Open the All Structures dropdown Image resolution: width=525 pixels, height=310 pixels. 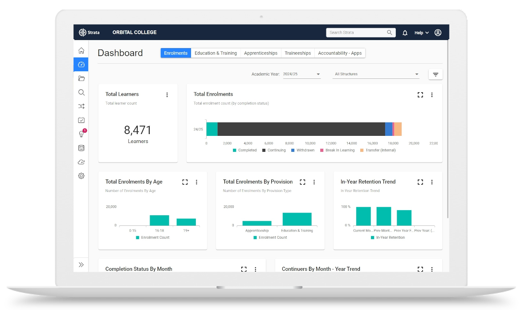point(376,74)
